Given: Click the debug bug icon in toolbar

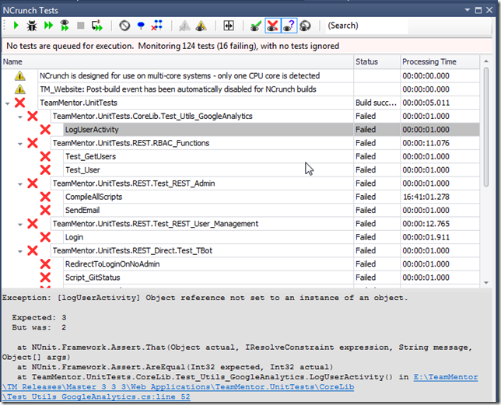Looking at the screenshot, I should (32, 26).
